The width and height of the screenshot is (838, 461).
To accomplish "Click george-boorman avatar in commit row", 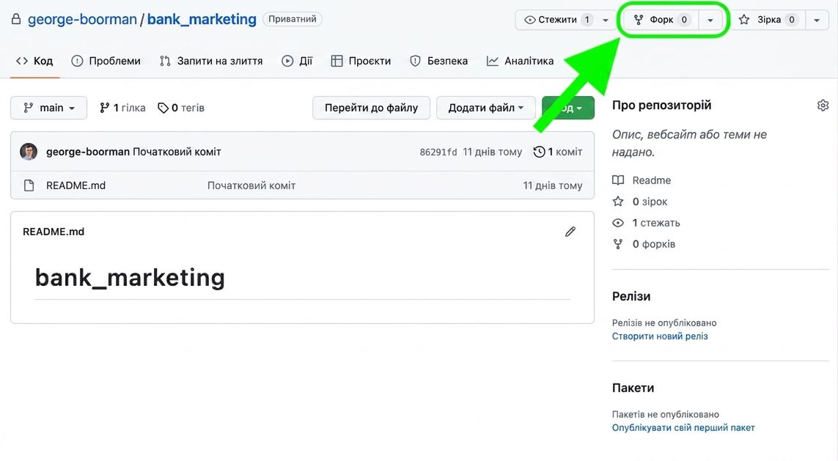I will tap(29, 152).
